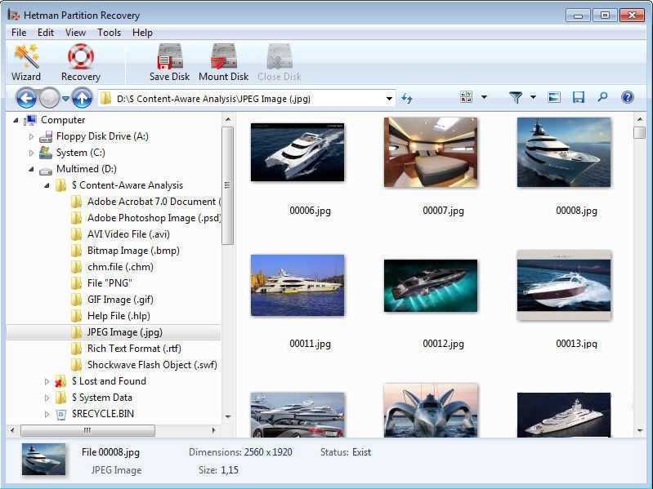Image resolution: width=653 pixels, height=489 pixels.
Task: Open the View menu
Action: [75, 33]
